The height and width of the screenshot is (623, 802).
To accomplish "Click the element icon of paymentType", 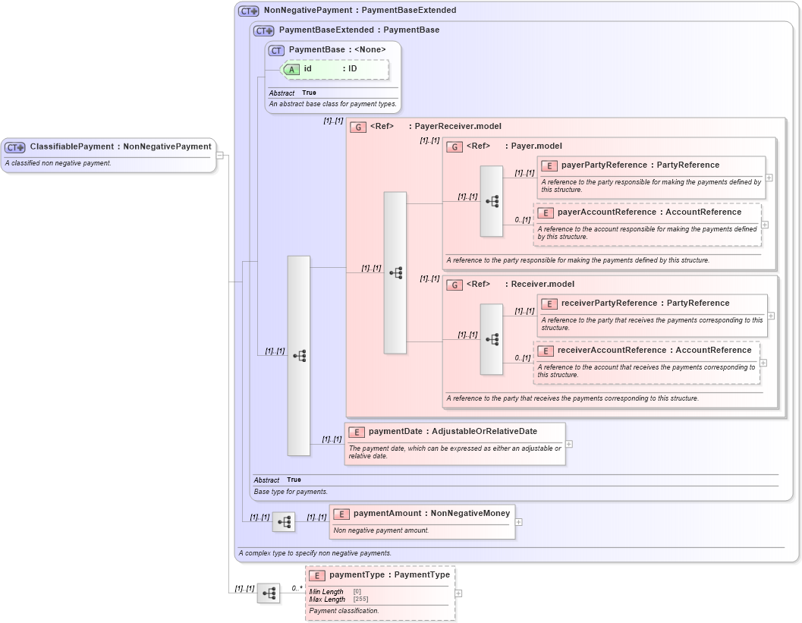I will [x=316, y=574].
